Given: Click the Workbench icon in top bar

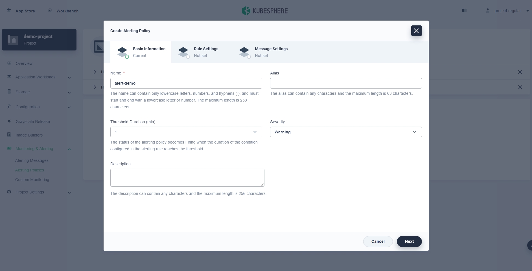Looking at the screenshot, I should click(x=50, y=10).
